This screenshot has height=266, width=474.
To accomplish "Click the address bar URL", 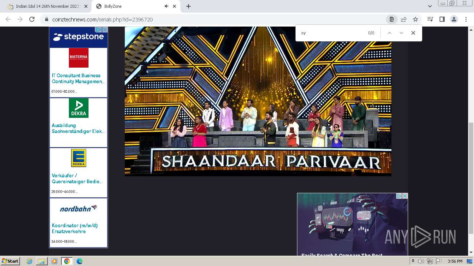I will pos(103,20).
